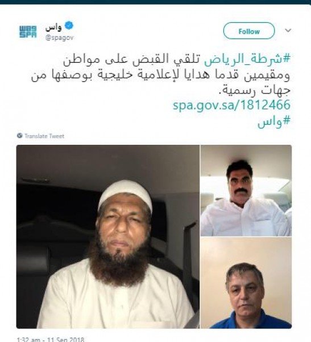
Task: Open the @spagov handle profile
Action: 60,38
